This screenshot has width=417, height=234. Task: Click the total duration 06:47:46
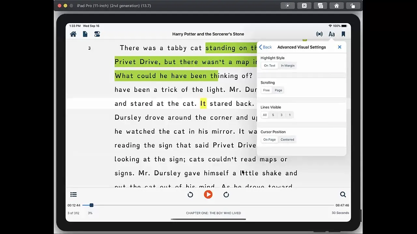[342, 205]
